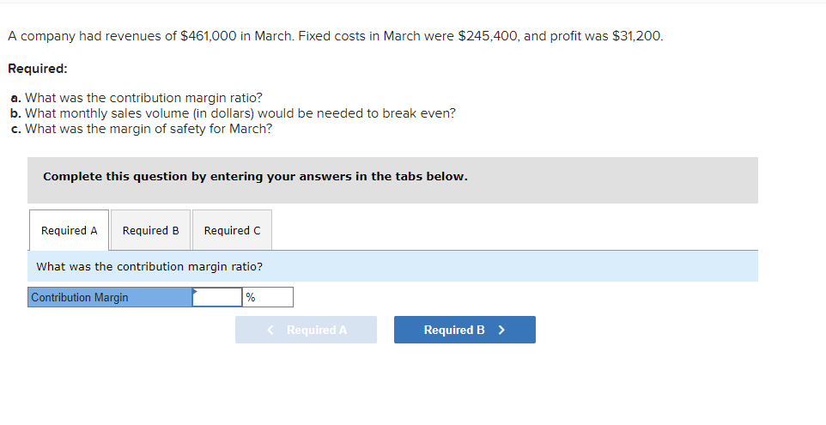Viewport: 826px width, 425px height.
Task: Open the Required B tab
Action: 150,231
